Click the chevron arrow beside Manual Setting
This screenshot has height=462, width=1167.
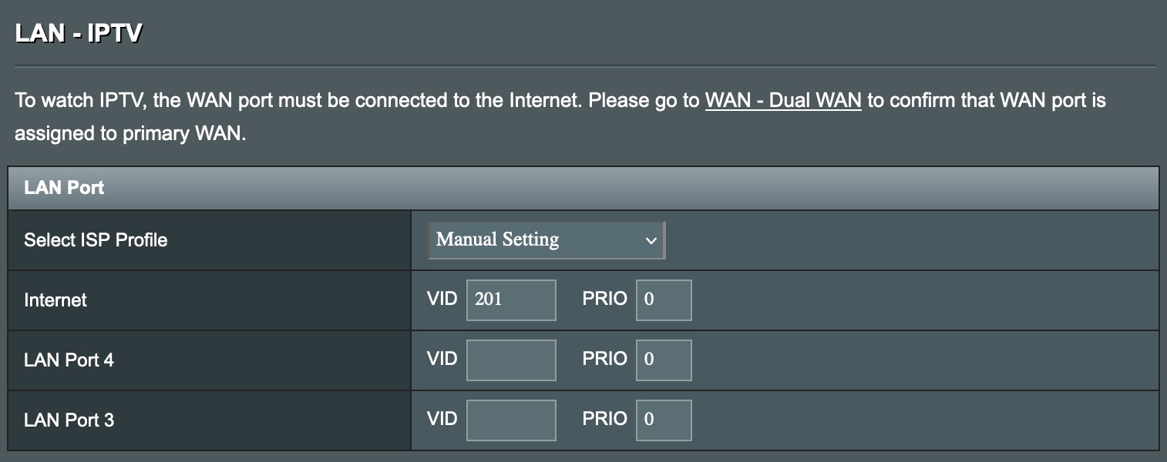coord(651,240)
